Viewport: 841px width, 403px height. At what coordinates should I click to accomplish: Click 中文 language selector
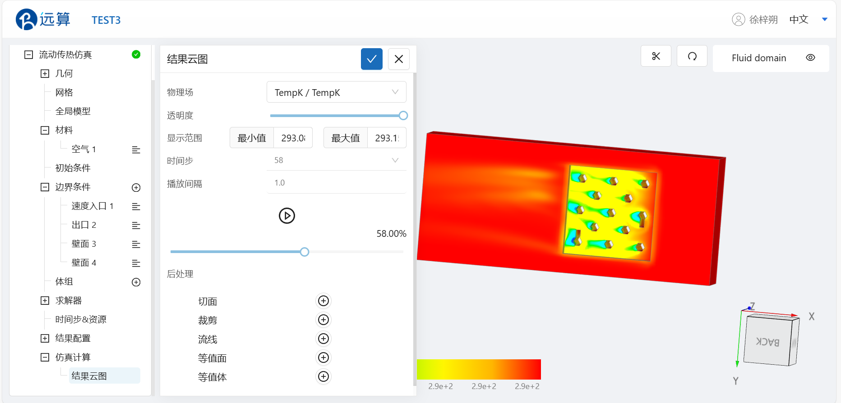(x=799, y=19)
